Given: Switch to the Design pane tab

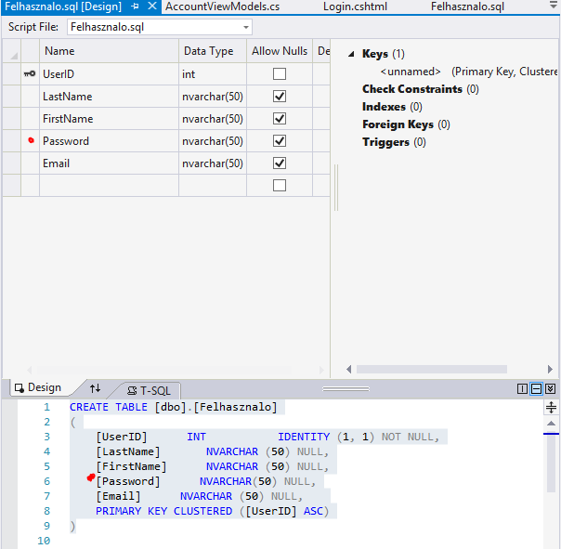Looking at the screenshot, I should [x=38, y=388].
